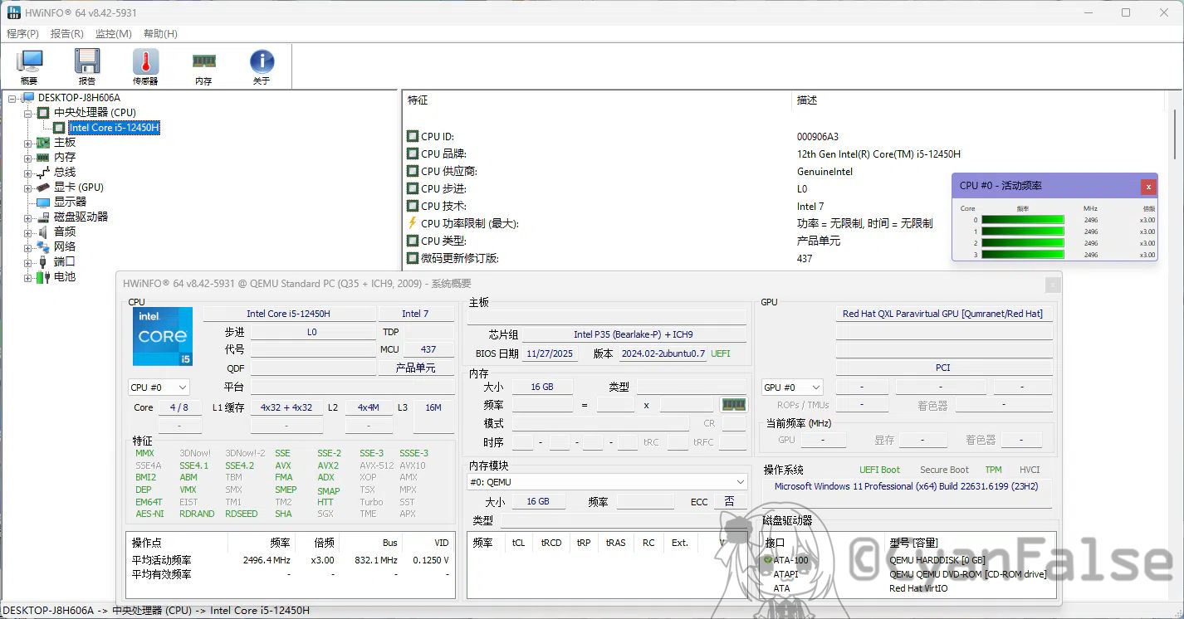Viewport: 1184px width, 619px height.
Task: Open the 内存模块 #0: QEMU dropdown
Action: [x=607, y=482]
